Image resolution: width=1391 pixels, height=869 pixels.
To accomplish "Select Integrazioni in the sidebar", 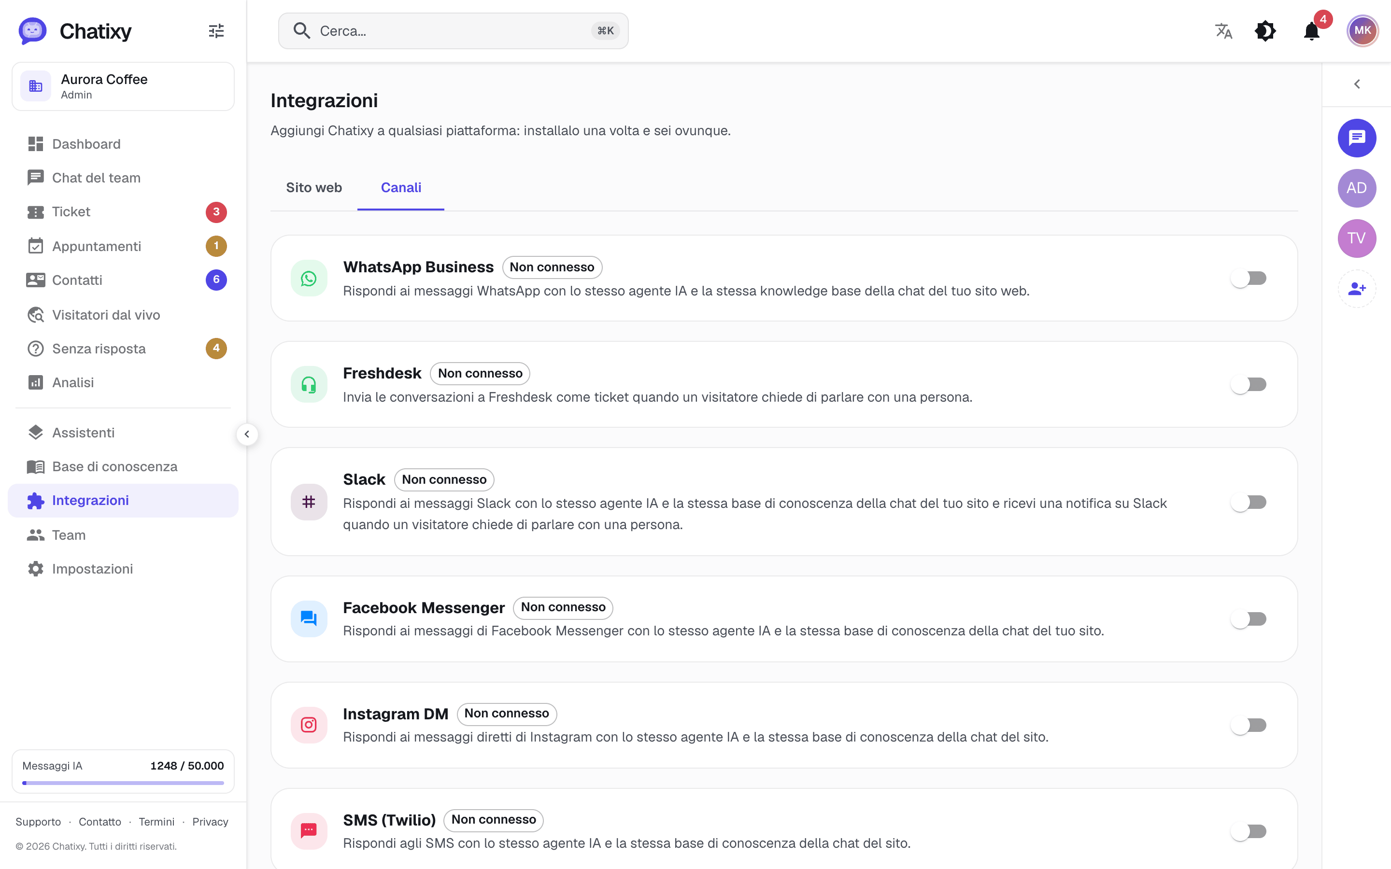I will [123, 501].
